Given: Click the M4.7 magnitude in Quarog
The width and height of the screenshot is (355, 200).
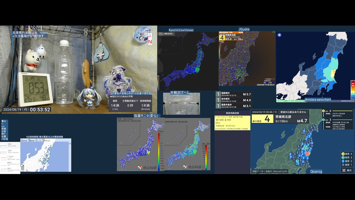Looking at the screenshot, I should 302,121.
